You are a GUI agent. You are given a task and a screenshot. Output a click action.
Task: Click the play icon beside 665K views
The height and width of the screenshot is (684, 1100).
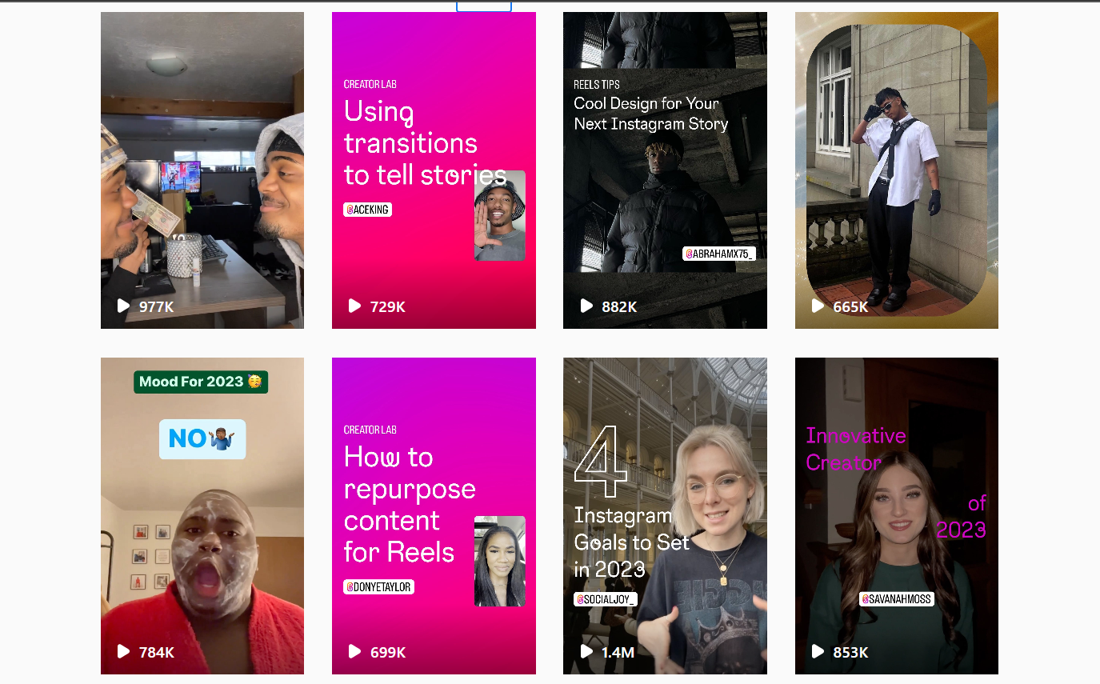[x=818, y=306]
